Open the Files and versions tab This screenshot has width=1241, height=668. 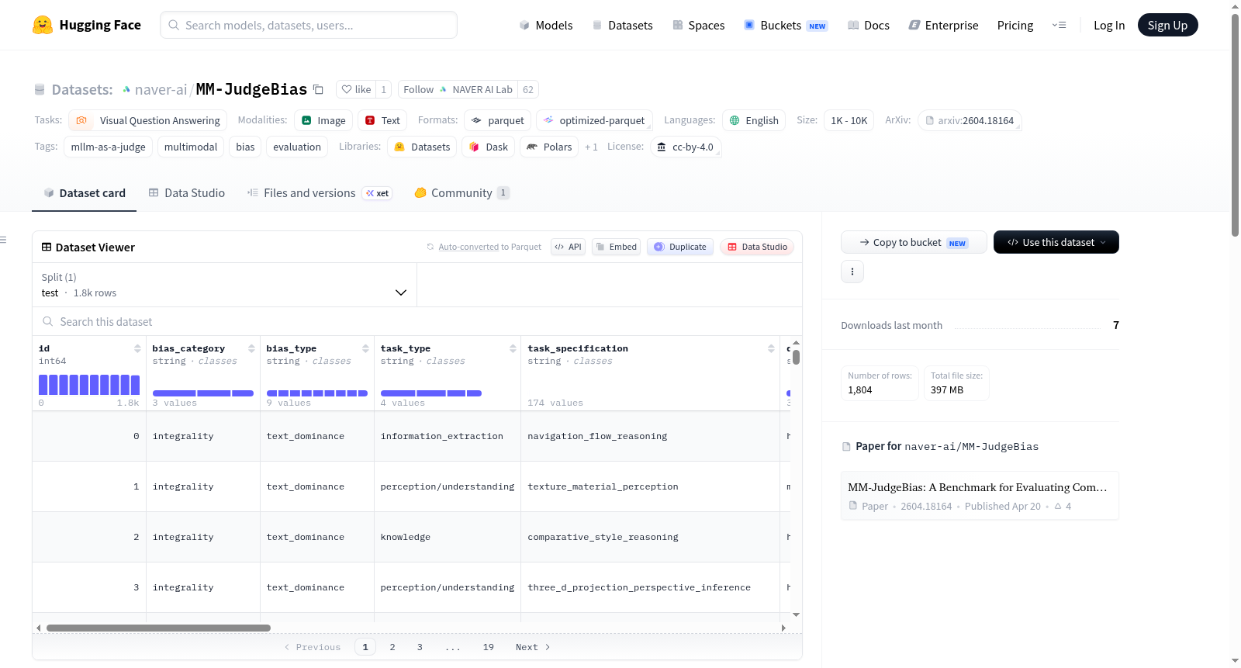coord(320,193)
